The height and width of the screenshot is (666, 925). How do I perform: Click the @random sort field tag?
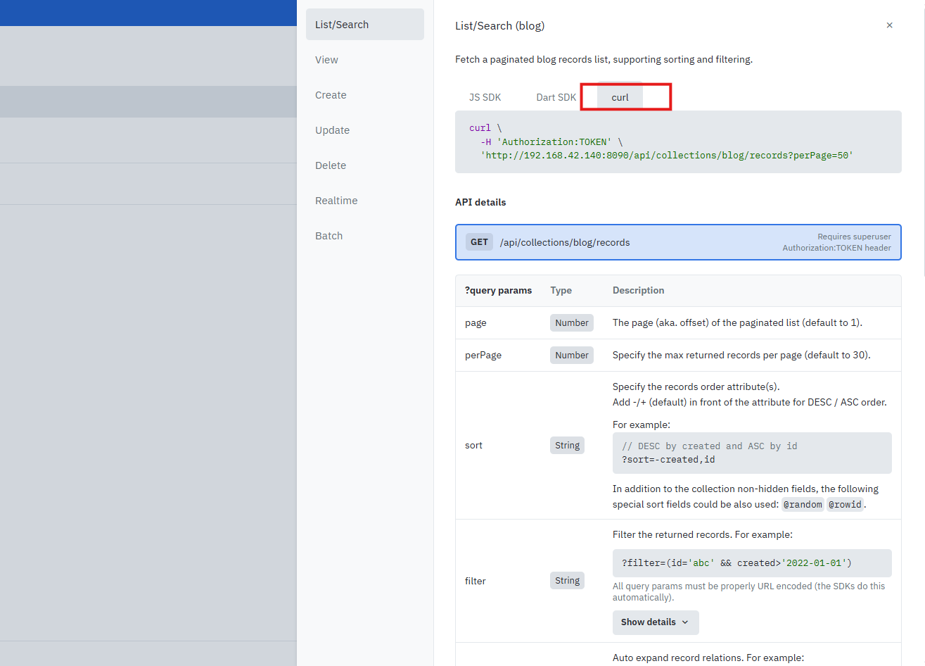803,504
